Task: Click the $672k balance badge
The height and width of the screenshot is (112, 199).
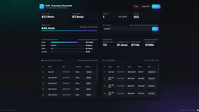Action: (x=89, y=89)
